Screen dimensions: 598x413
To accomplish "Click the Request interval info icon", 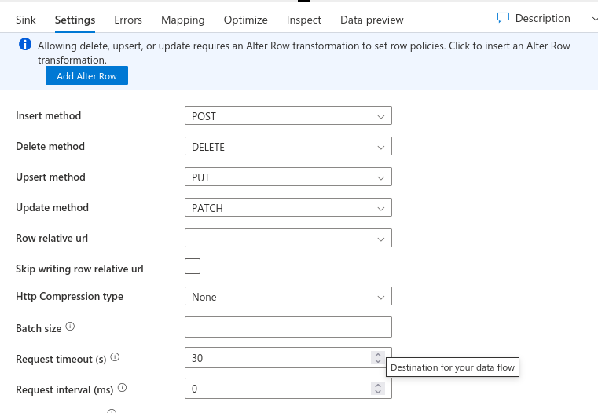I will tap(122, 387).
